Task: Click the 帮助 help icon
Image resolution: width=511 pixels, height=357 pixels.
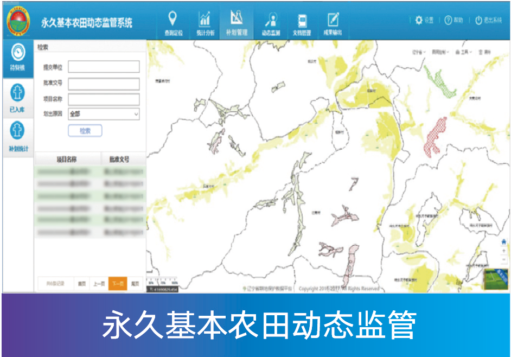Action: pyautogui.click(x=448, y=20)
